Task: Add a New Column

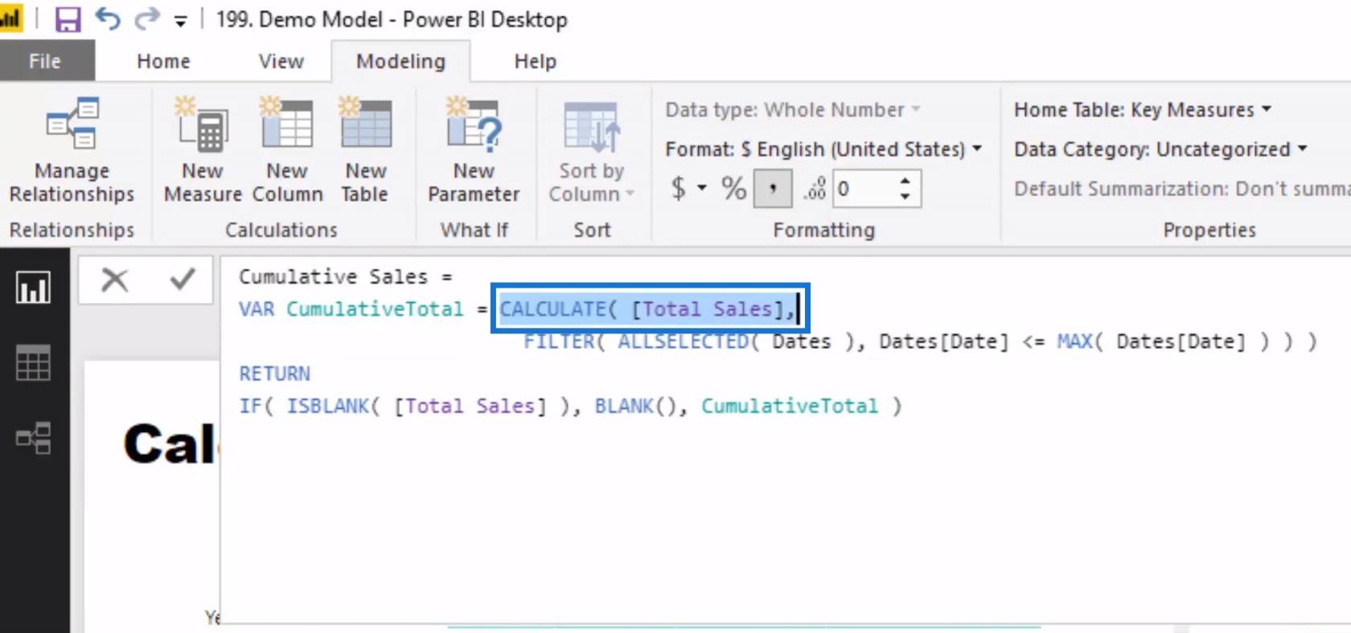Action: (287, 150)
